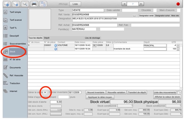Click the red status dot
This screenshot has width=185, height=119.
pos(178,4)
